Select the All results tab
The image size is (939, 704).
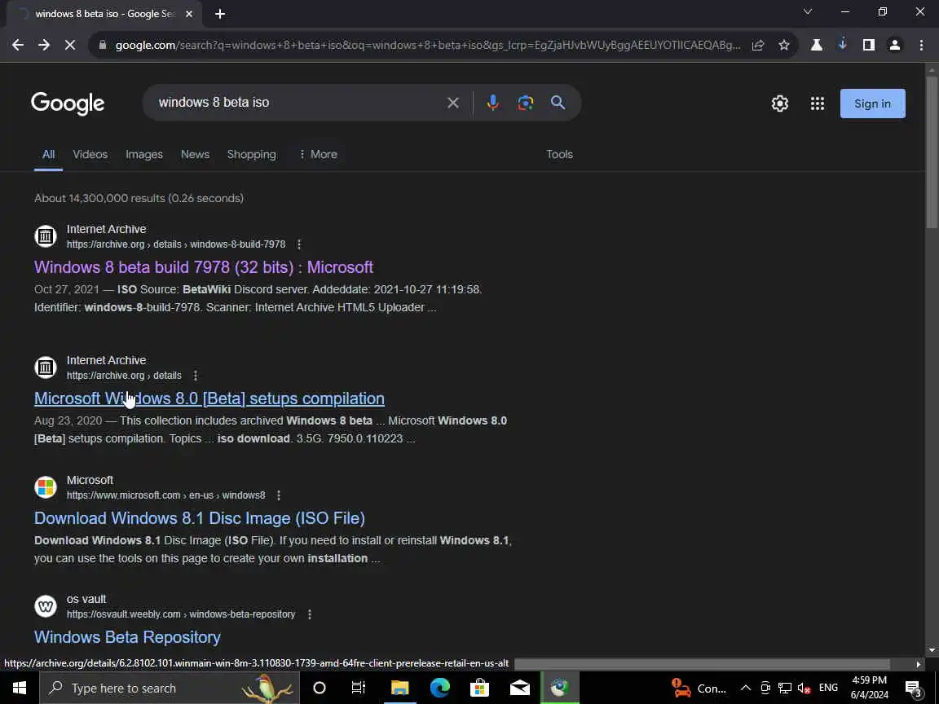coord(49,155)
